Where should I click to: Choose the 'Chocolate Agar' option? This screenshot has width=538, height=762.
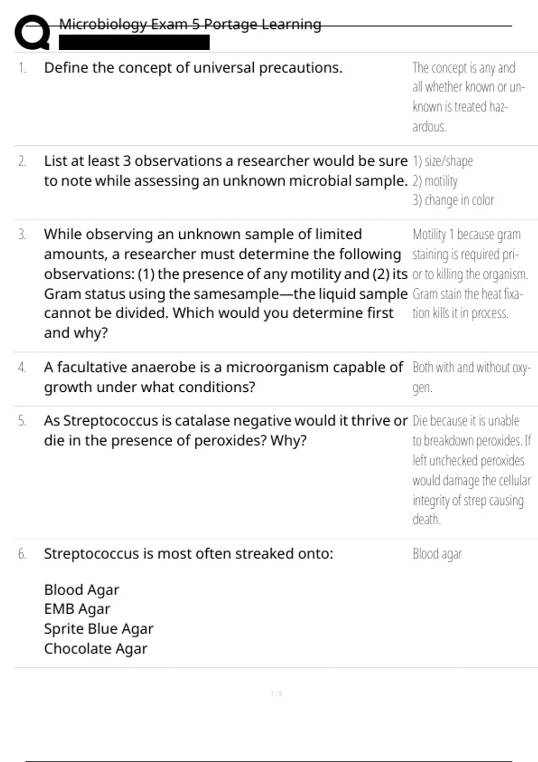coord(95,648)
